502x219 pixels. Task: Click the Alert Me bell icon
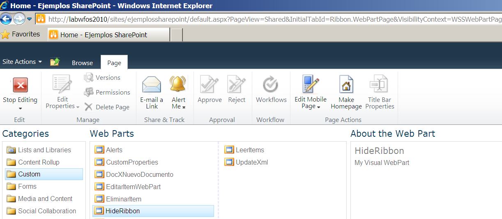(x=178, y=85)
